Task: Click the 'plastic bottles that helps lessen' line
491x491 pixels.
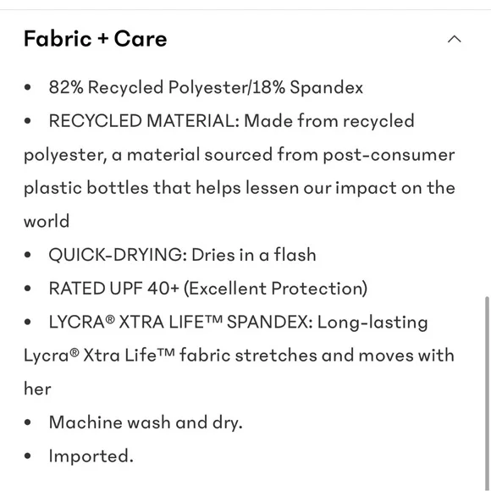Action: 240,188
